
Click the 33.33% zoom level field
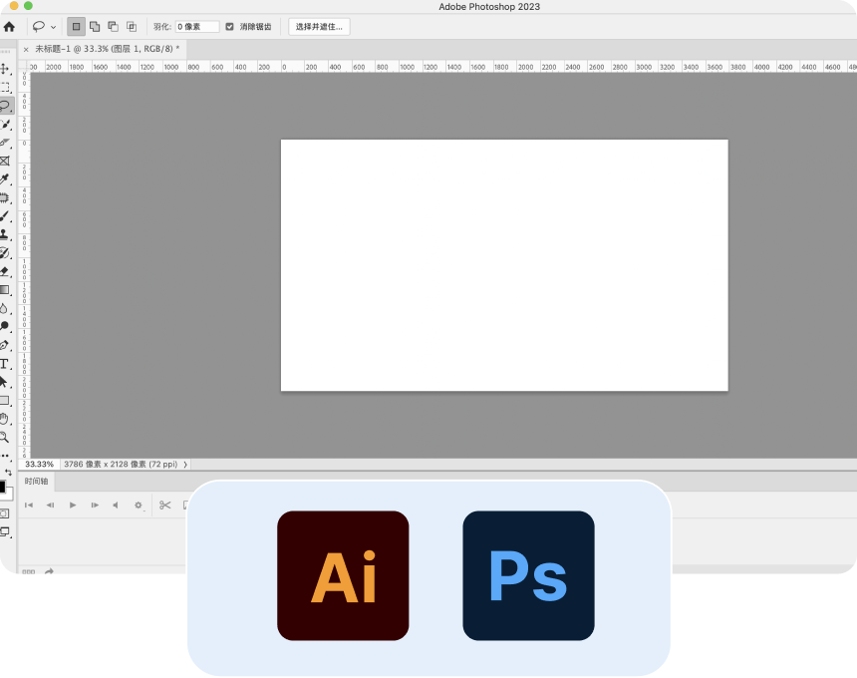[x=39, y=465]
